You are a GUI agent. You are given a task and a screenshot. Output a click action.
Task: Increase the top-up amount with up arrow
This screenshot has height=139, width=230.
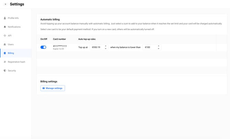(x=106, y=46)
